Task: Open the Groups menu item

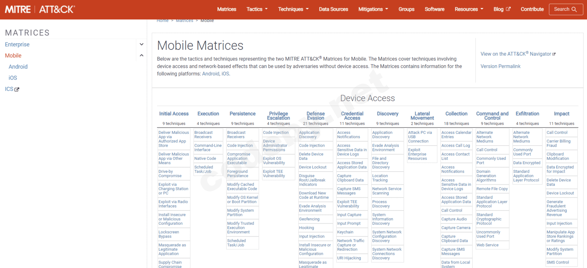Action: 406,9
